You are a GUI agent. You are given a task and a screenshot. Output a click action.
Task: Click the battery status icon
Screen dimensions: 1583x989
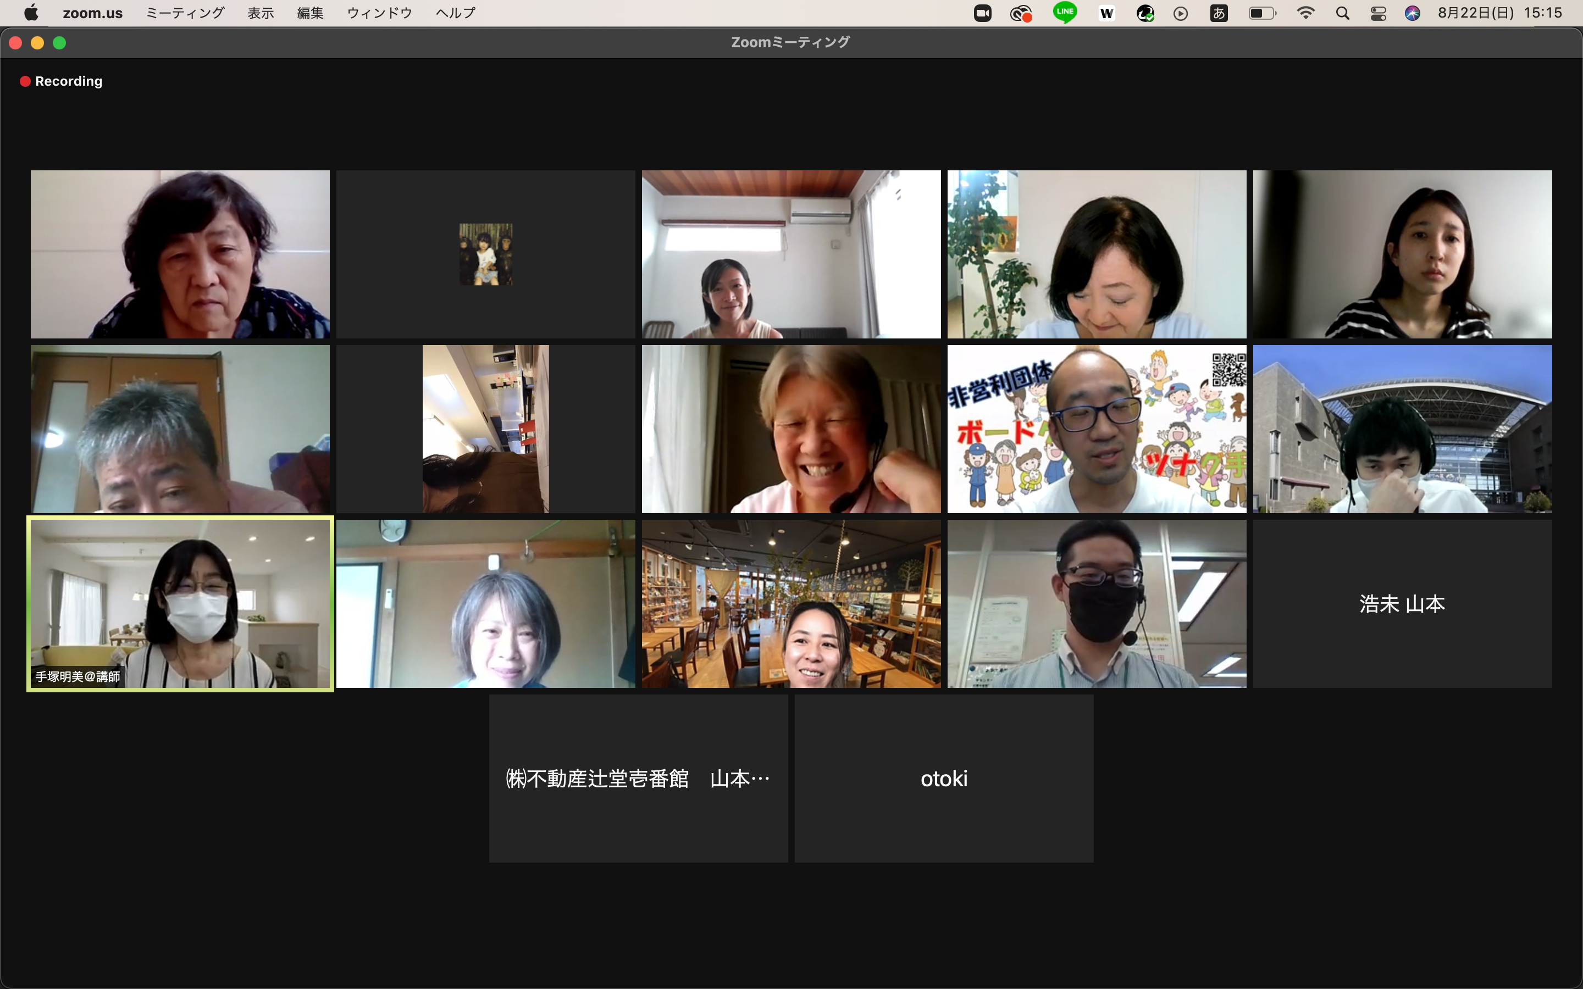pos(1262,13)
